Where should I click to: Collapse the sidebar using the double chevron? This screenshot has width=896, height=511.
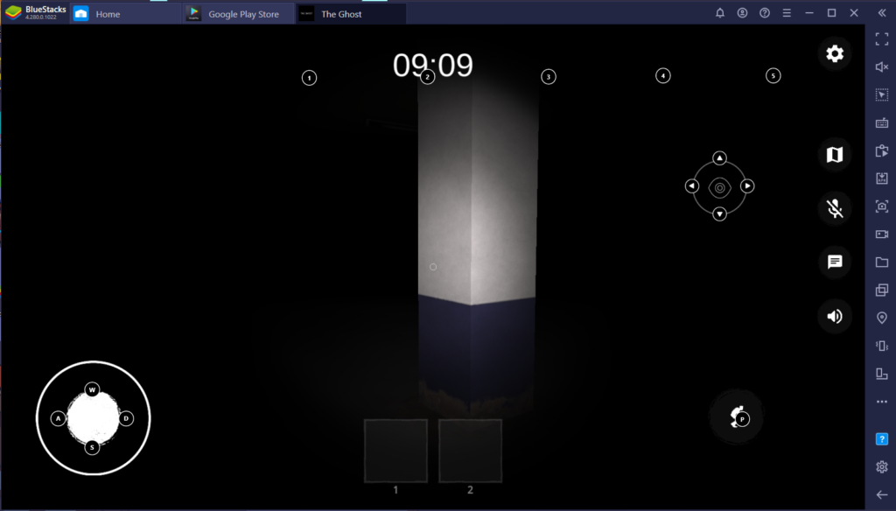point(883,13)
